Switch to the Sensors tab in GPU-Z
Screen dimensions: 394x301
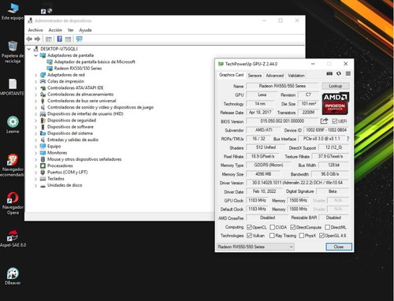coord(255,76)
